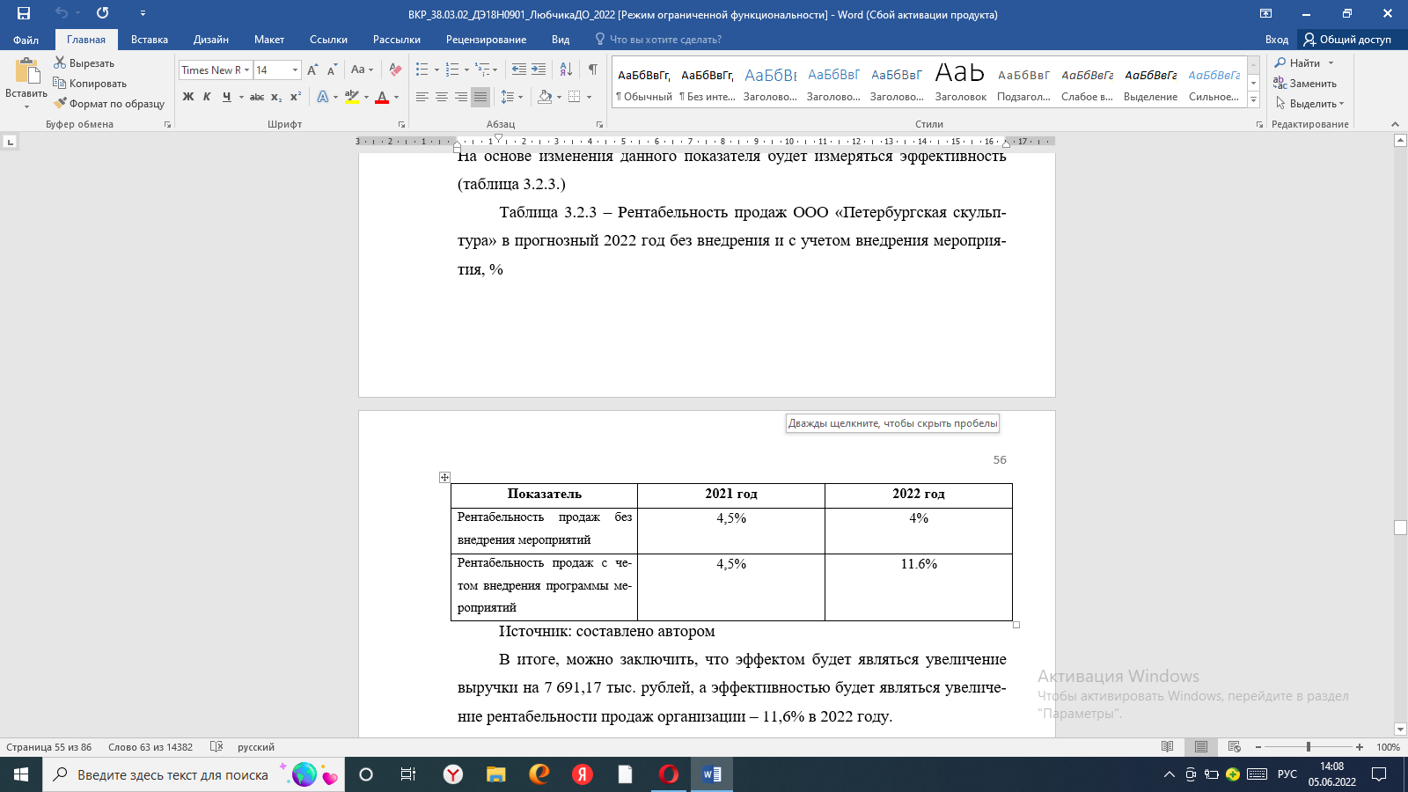The height and width of the screenshot is (792, 1408).
Task: Click the Windows Start button
Action: [x=21, y=774]
